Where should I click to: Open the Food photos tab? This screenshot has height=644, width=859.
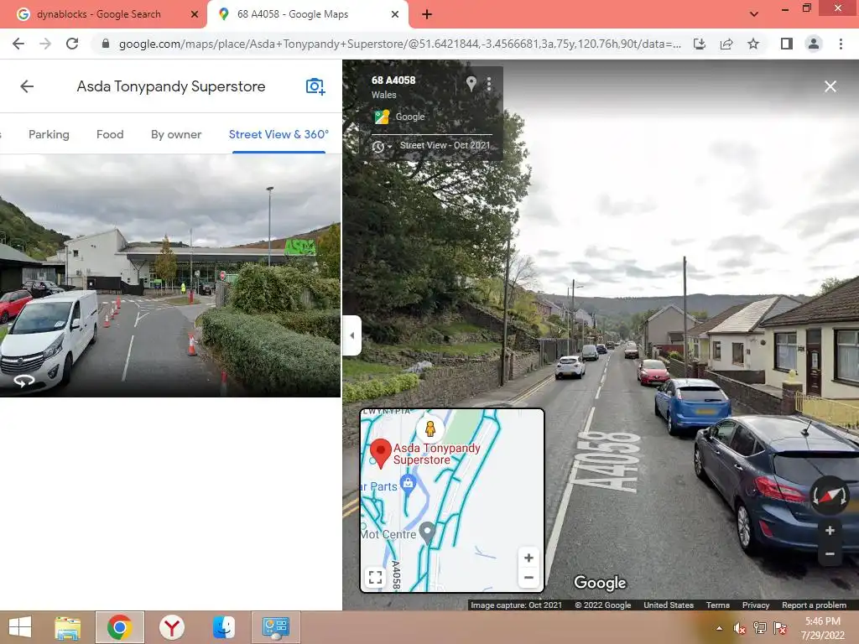point(110,135)
